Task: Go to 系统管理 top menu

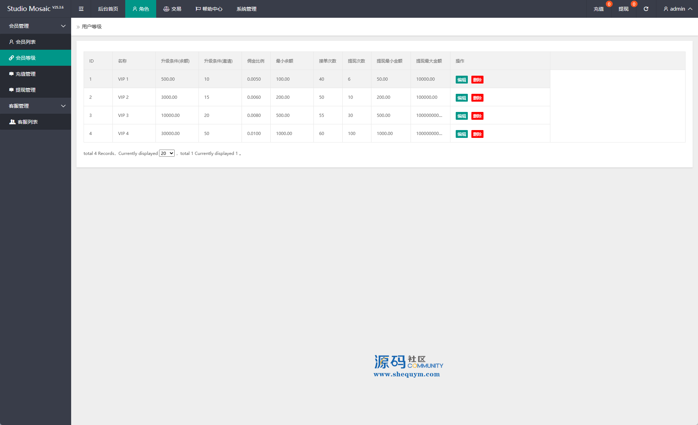Action: [x=246, y=9]
